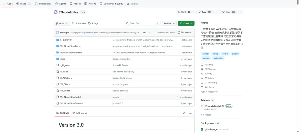Select the 'control' topic tag

205,54
